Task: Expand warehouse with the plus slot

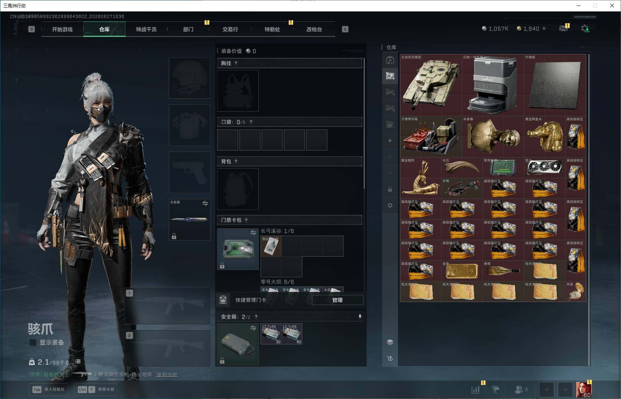Action: pyautogui.click(x=390, y=140)
